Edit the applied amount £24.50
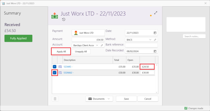The image size is (210, 111). point(147,67)
